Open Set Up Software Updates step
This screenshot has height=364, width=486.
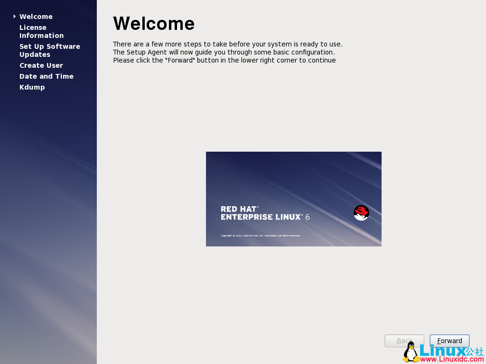[49, 50]
